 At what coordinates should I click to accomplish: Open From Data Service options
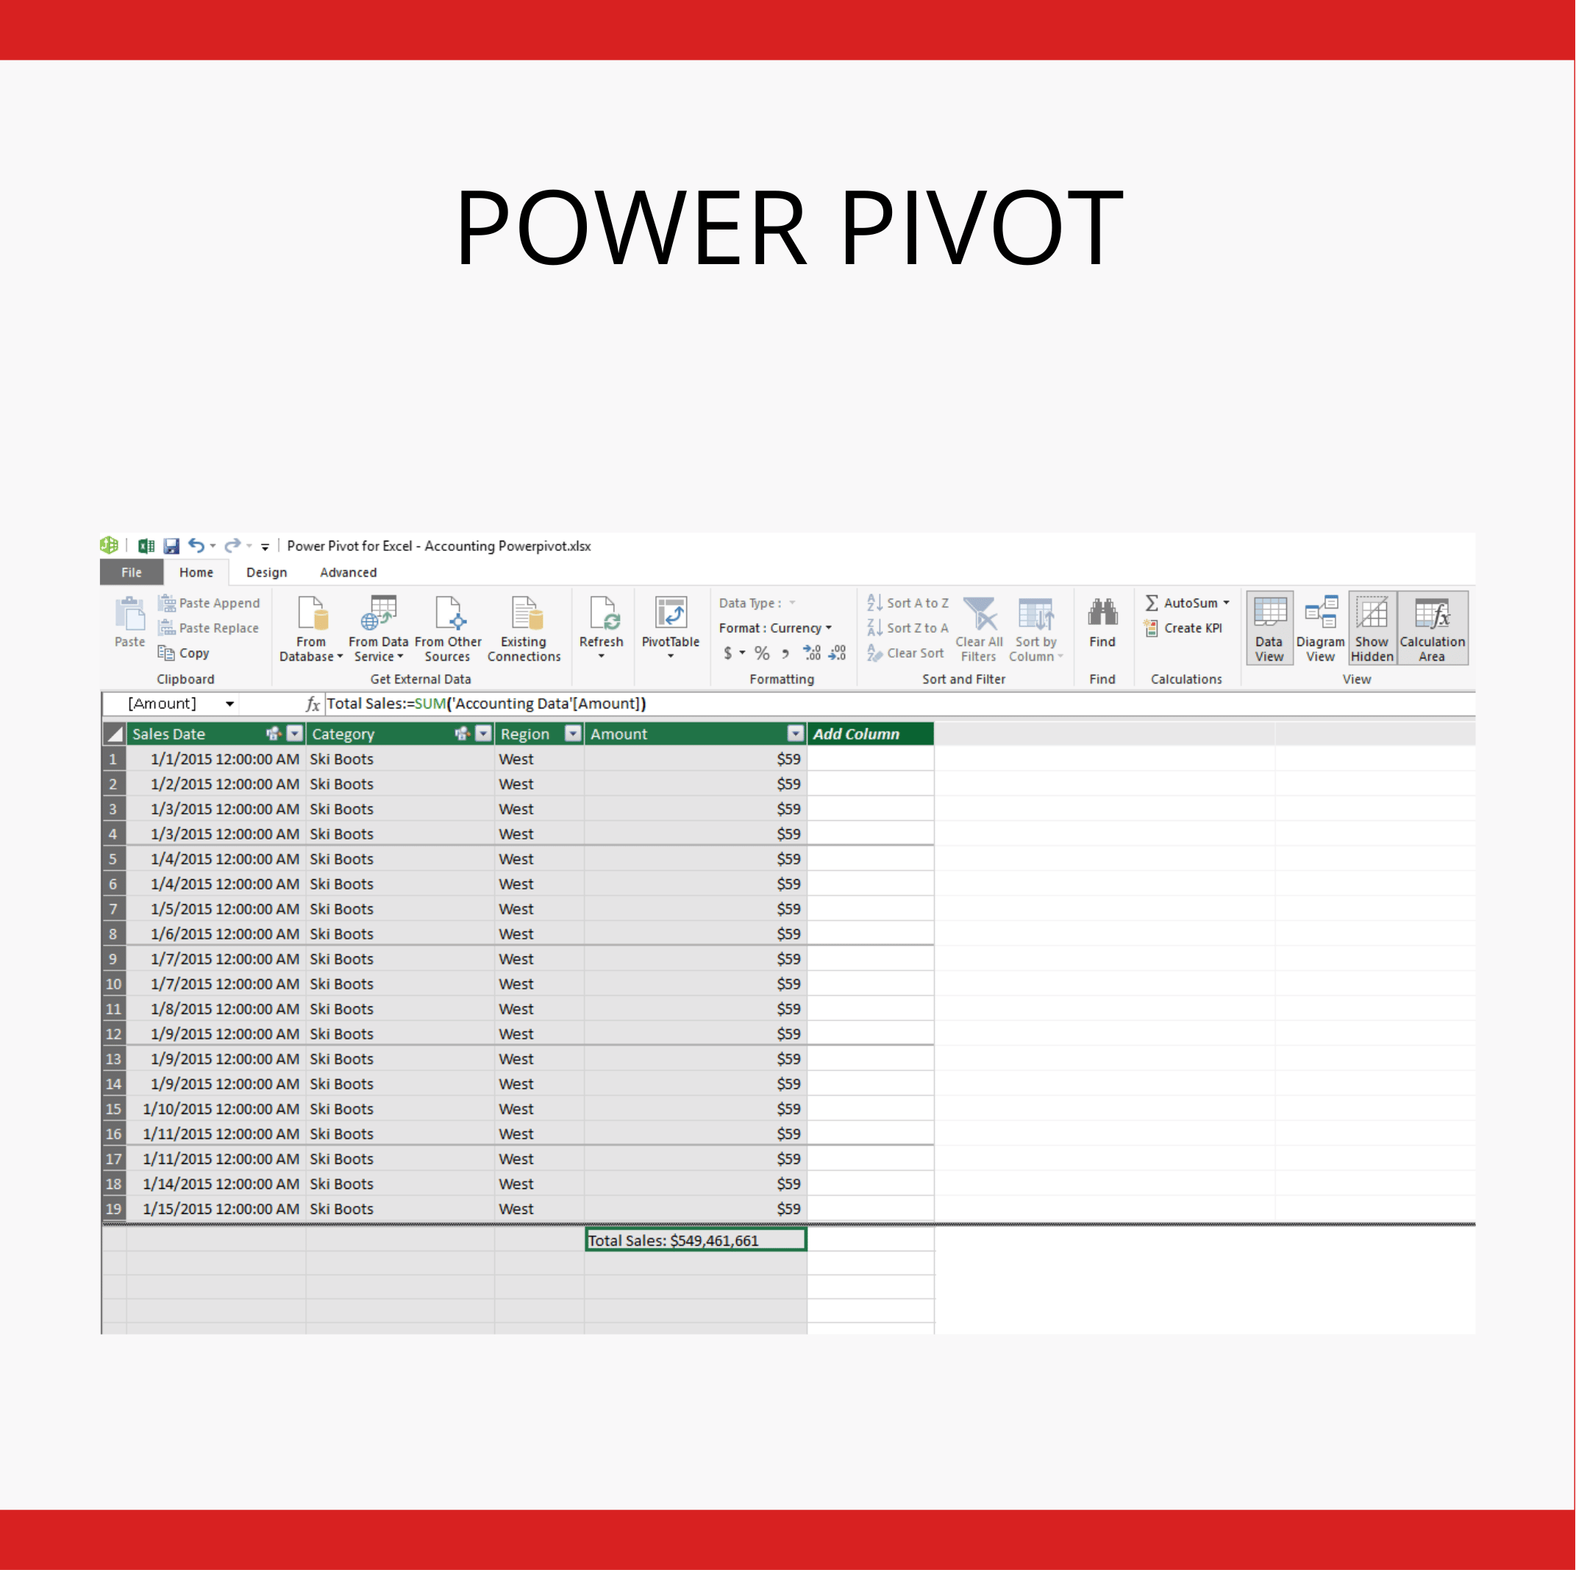pyautogui.click(x=379, y=628)
